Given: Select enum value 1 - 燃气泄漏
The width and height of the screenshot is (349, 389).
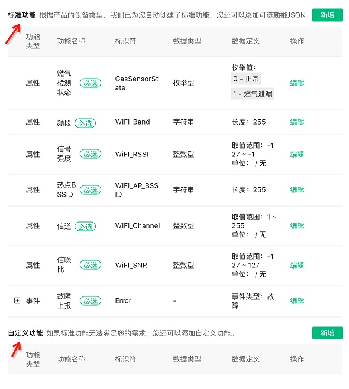Looking at the screenshot, I should pyautogui.click(x=253, y=94).
